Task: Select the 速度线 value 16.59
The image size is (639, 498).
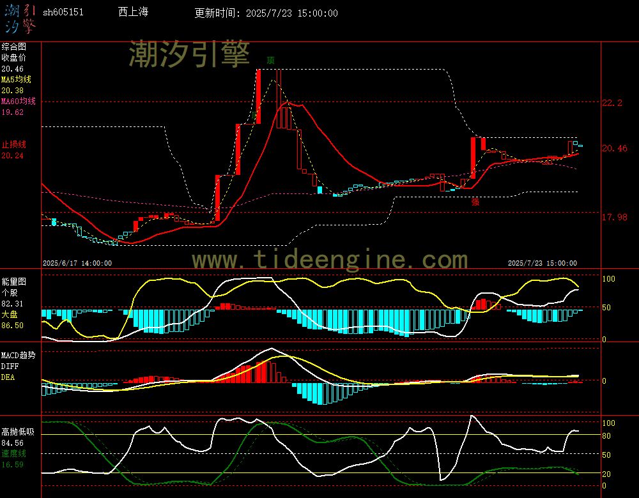Action: tap(12, 465)
